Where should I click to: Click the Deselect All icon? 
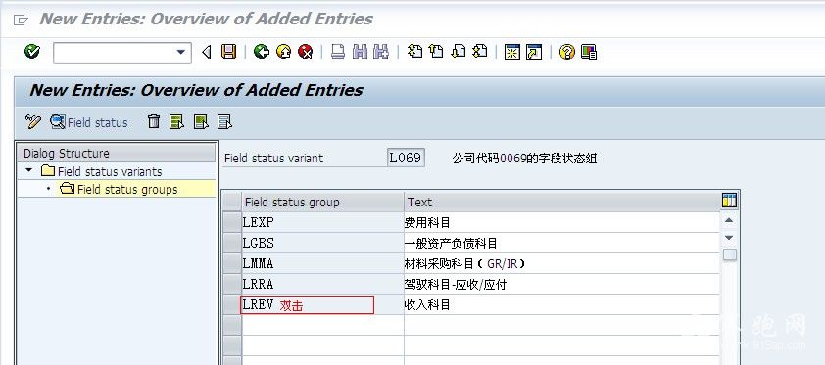click(x=224, y=122)
